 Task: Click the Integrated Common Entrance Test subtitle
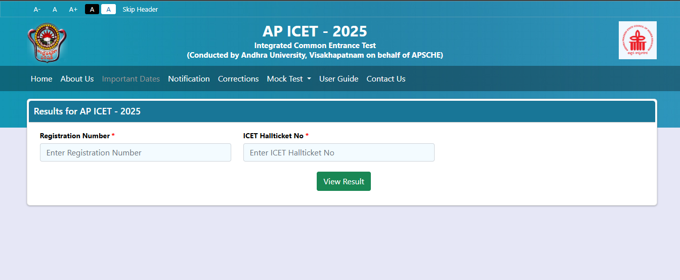coord(315,46)
